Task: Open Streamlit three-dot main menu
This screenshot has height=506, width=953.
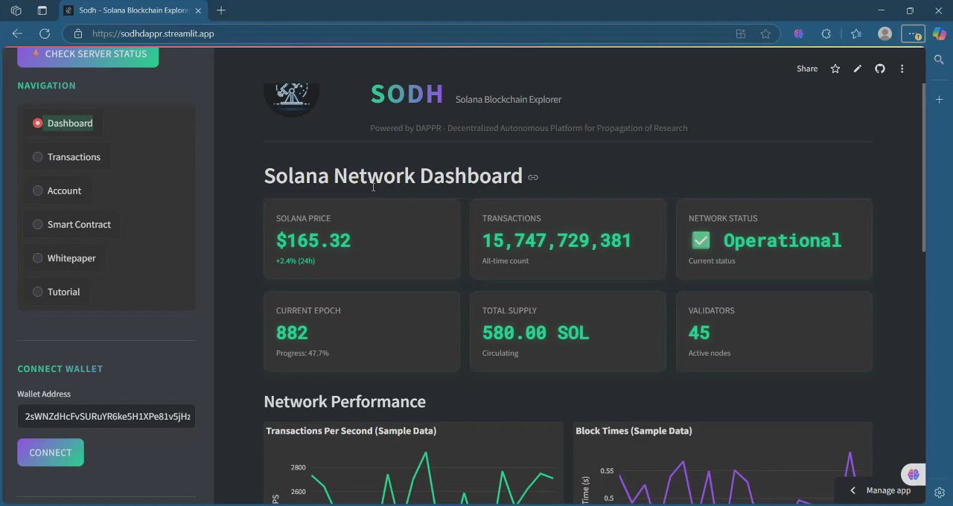Action: tap(902, 68)
